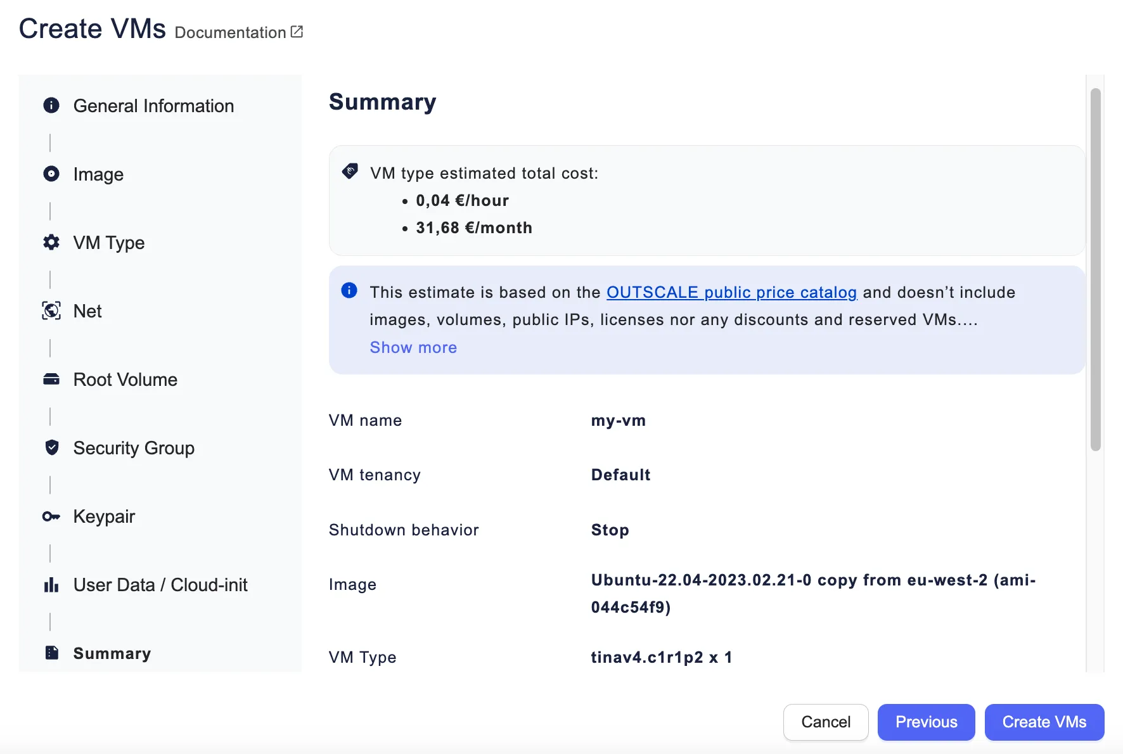Open the OUTSCALE public price catalog link
1123x754 pixels.
731,292
